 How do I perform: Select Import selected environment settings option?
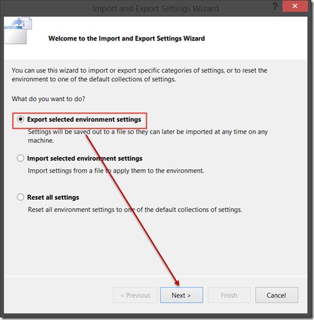20,158
